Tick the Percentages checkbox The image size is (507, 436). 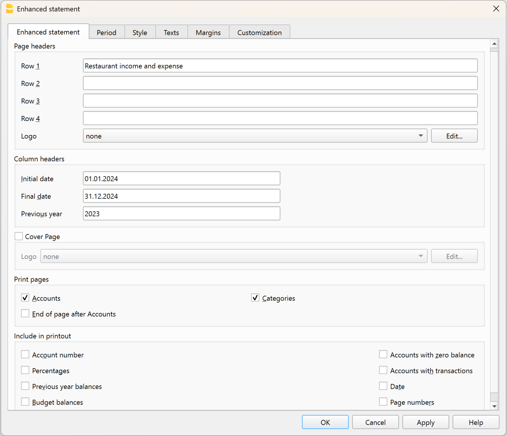coord(25,370)
